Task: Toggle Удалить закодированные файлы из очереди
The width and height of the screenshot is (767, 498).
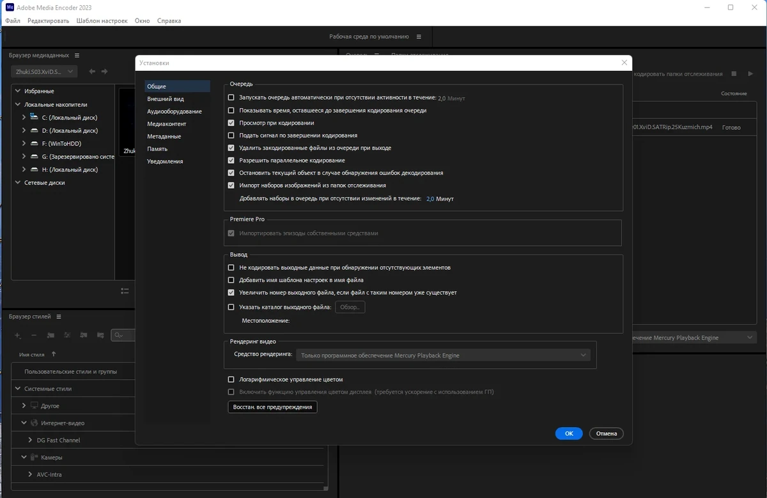Action: pos(231,148)
